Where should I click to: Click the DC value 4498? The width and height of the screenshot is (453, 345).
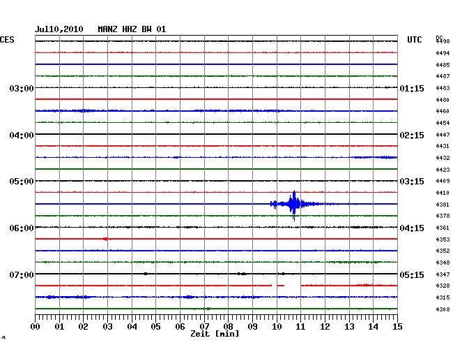point(442,42)
